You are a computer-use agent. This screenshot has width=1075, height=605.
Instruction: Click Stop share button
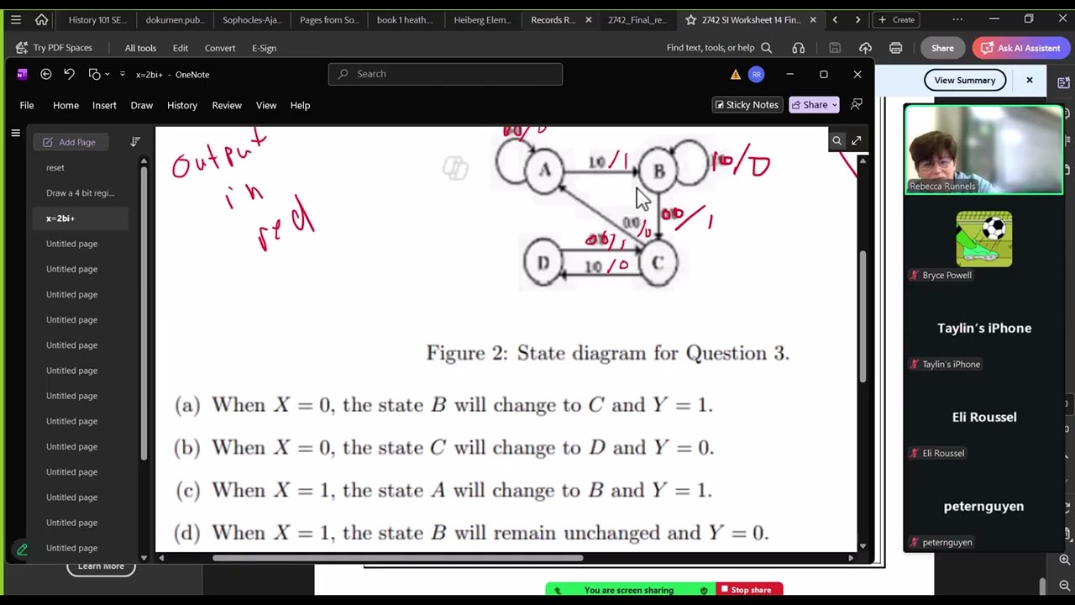coord(750,590)
